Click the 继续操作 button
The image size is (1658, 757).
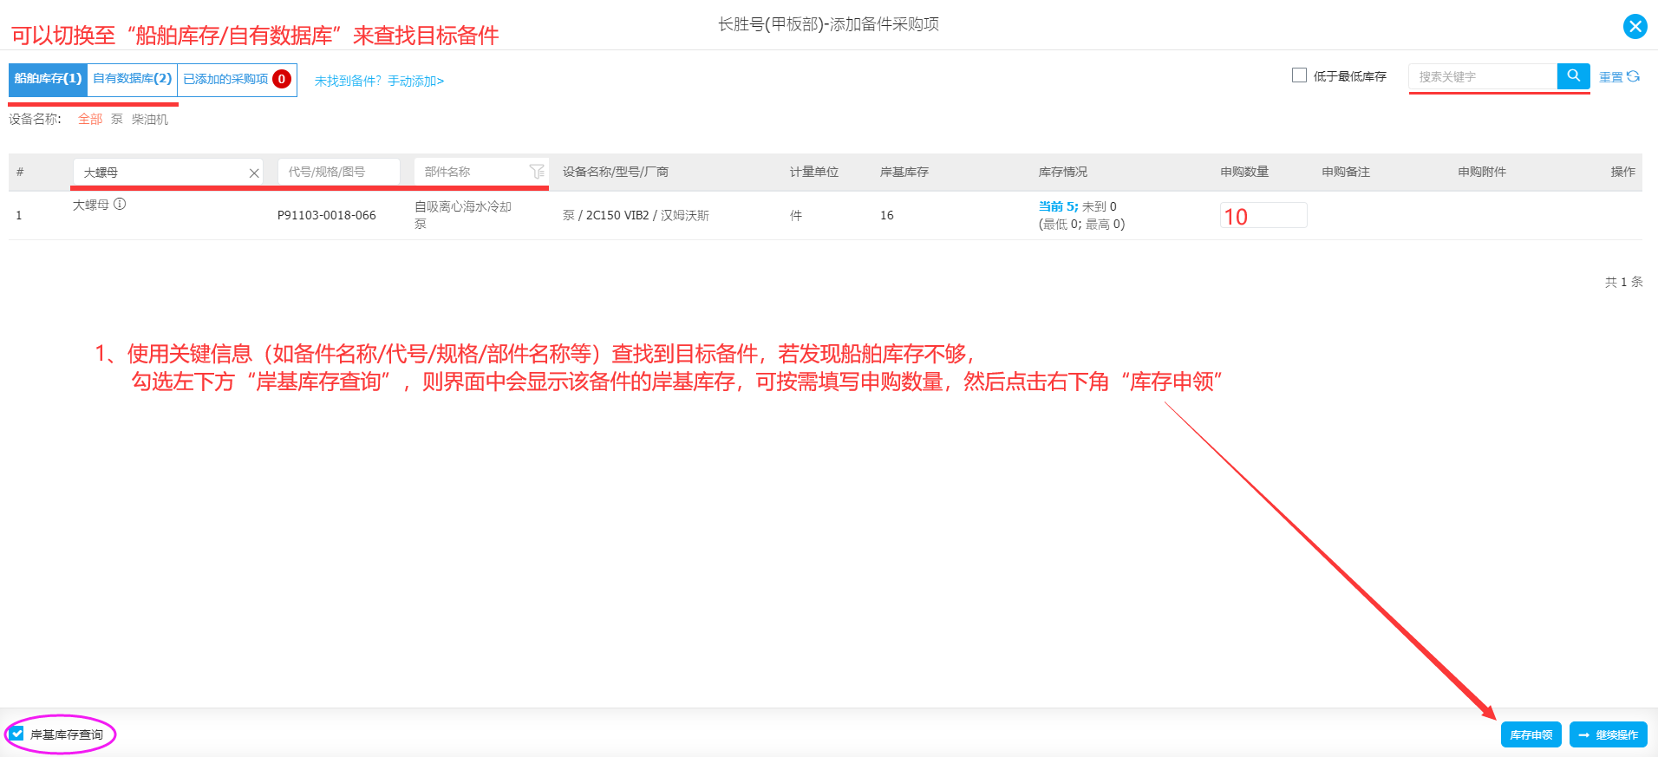[x=1609, y=734]
